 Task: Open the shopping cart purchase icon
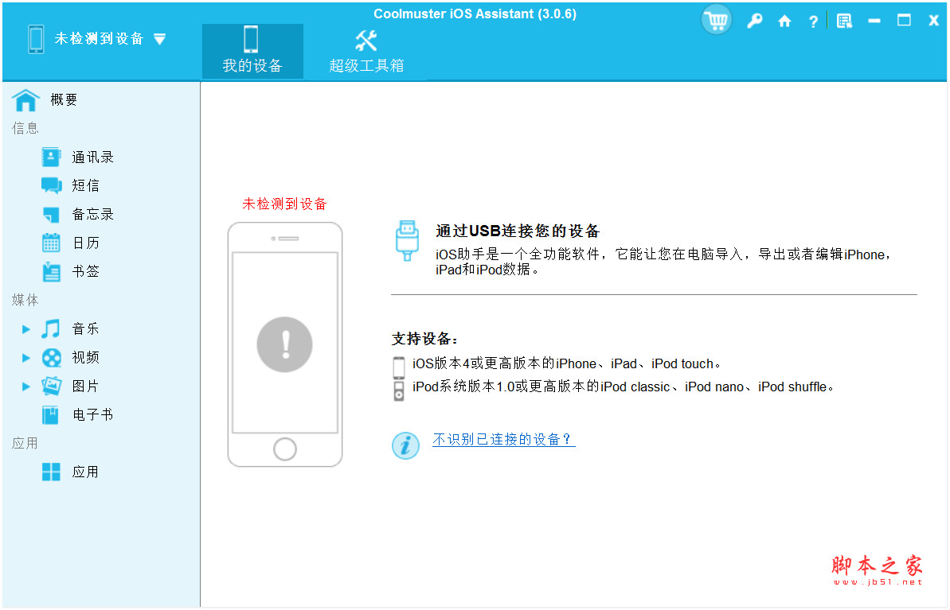click(715, 20)
